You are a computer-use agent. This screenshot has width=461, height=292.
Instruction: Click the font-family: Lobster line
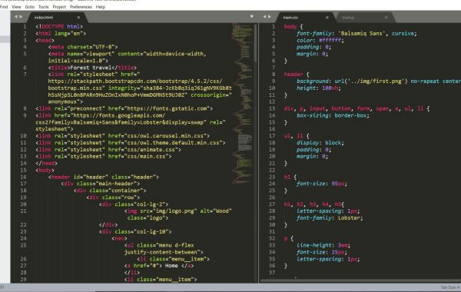coord(330,218)
